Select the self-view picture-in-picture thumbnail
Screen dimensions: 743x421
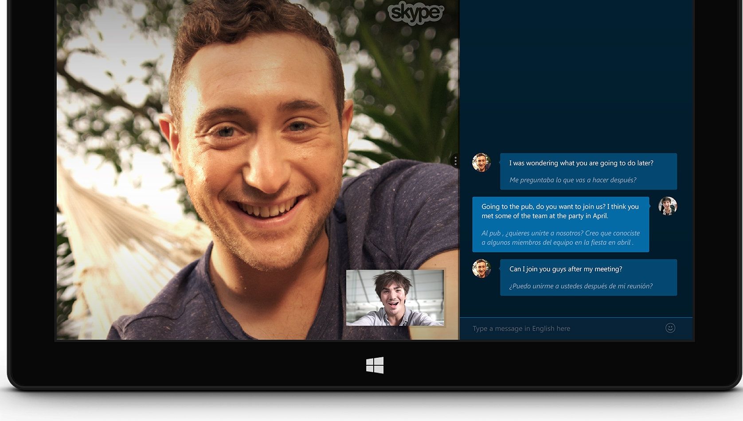pos(395,298)
